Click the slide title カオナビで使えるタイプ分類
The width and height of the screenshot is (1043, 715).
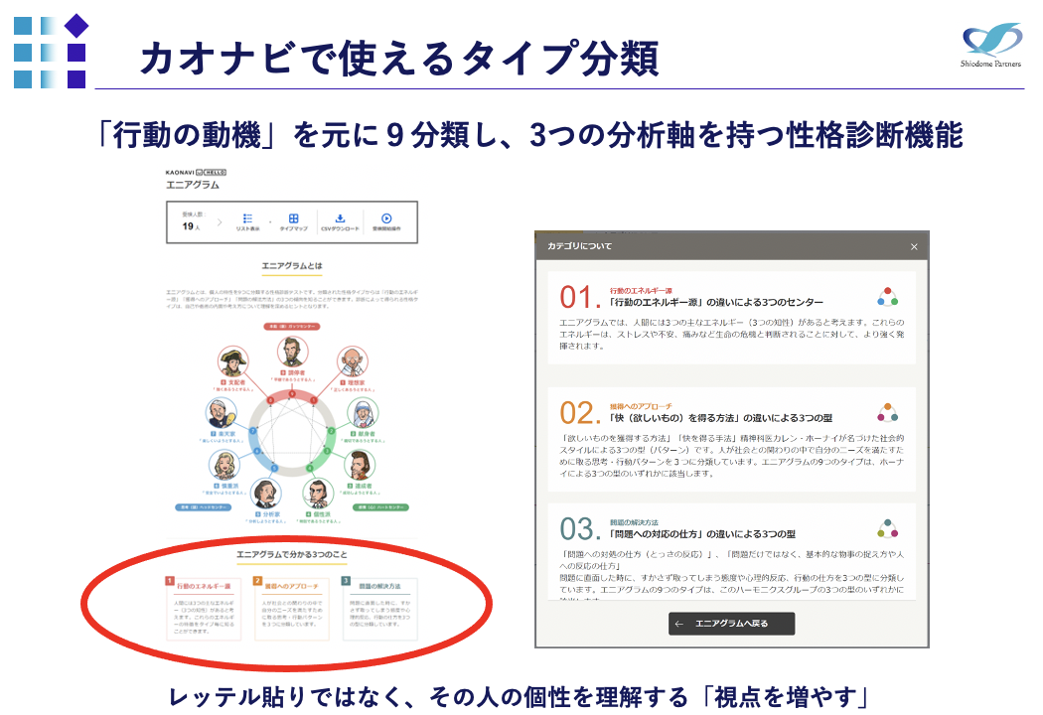[x=399, y=59]
